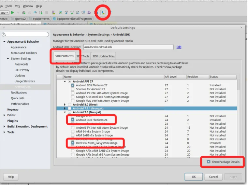The width and height of the screenshot is (248, 185).
Task: Uncheck Intel x86 Atom_64 System Image
Action: [x=73, y=143]
